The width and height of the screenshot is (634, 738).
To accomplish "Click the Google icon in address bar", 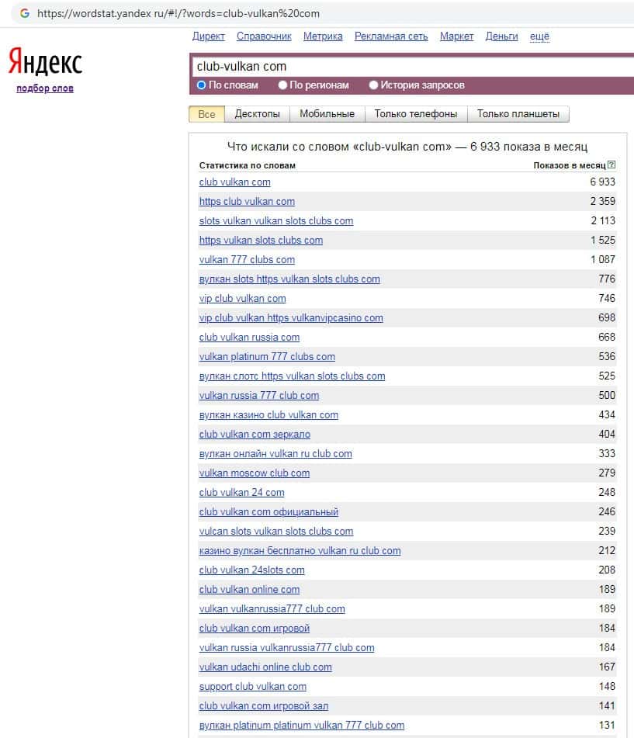I will [x=25, y=13].
